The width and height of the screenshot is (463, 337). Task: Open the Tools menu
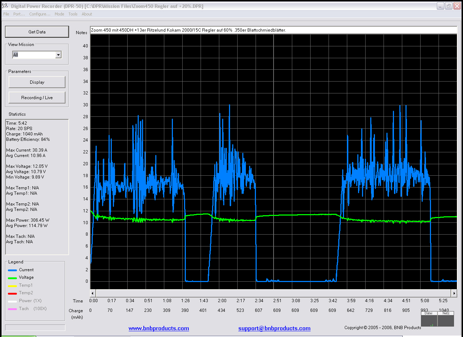pos(73,14)
